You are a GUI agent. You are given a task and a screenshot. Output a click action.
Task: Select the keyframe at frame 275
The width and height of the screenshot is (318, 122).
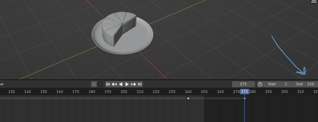coord(244,98)
